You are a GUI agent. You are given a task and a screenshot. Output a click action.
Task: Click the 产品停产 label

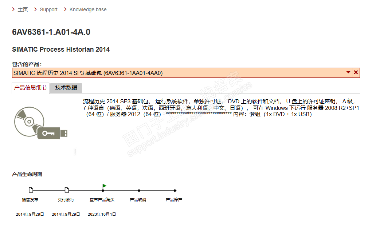(174, 200)
